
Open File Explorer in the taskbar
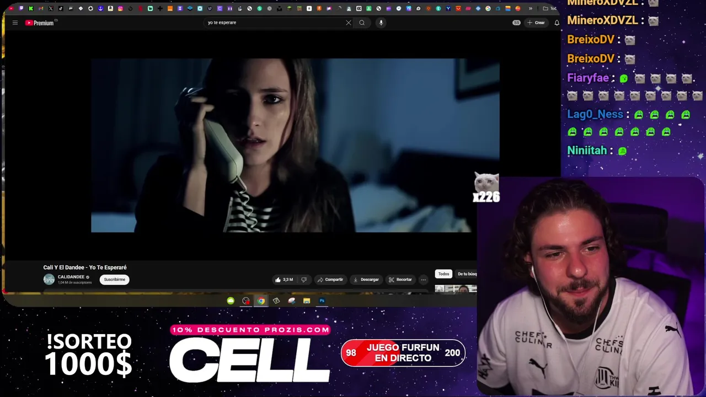(307, 301)
